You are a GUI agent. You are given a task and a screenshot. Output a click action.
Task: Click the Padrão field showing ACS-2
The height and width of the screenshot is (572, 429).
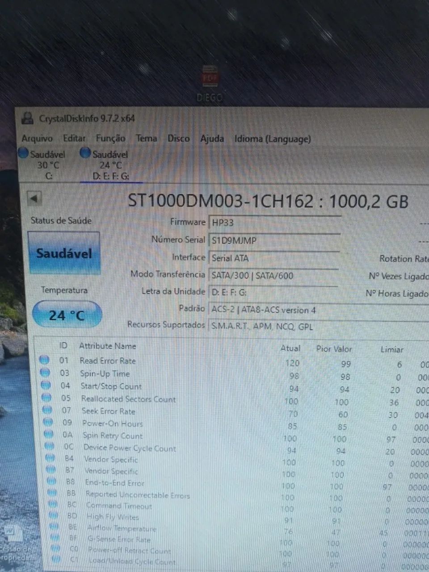(x=319, y=310)
